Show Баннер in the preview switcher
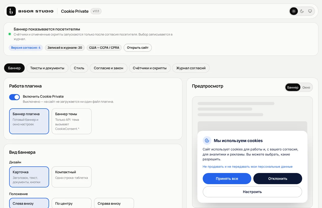This screenshot has height=208, width=322. coord(293,87)
